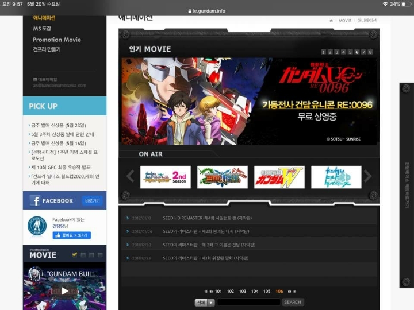This screenshot has width=414, height=310.
Task: Open the Gundam W thumbnail in ON AIR
Action: point(279,177)
